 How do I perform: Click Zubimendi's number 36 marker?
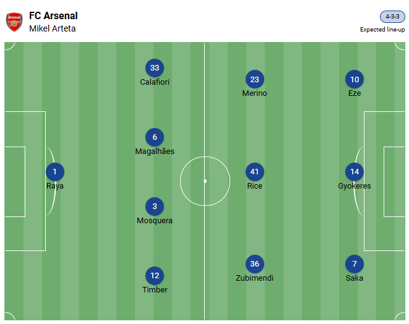254,264
